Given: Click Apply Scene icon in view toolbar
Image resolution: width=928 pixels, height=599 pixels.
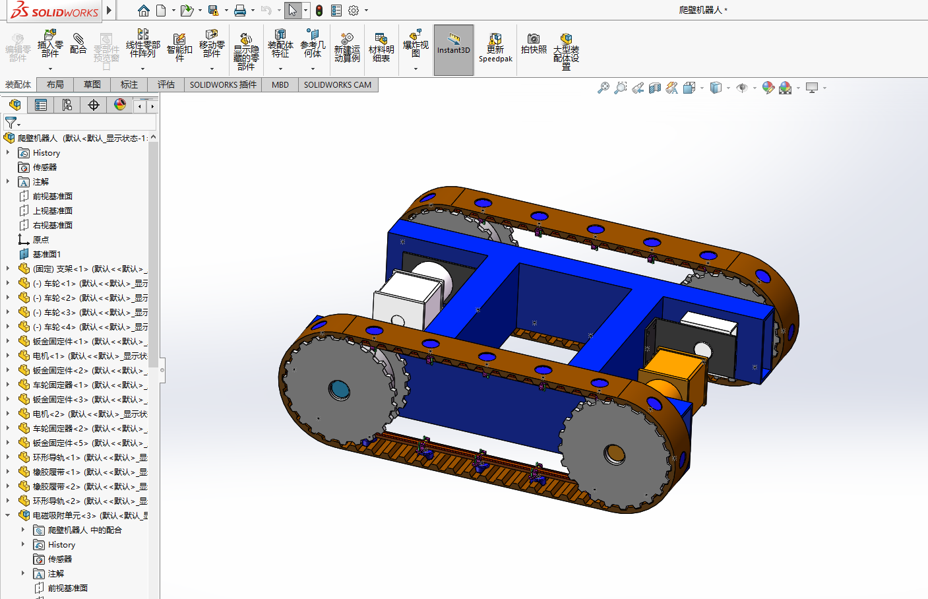Looking at the screenshot, I should pos(785,88).
